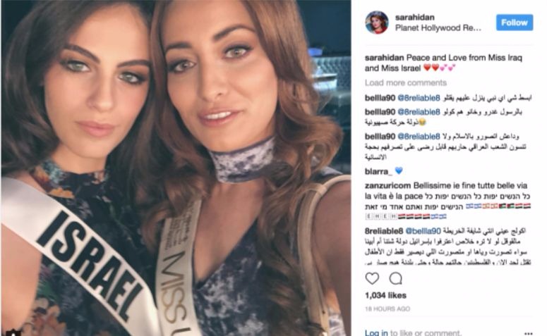The height and width of the screenshot is (336, 547).
Task: Show tagged people icon on photo corner
Action: (x=12, y=332)
